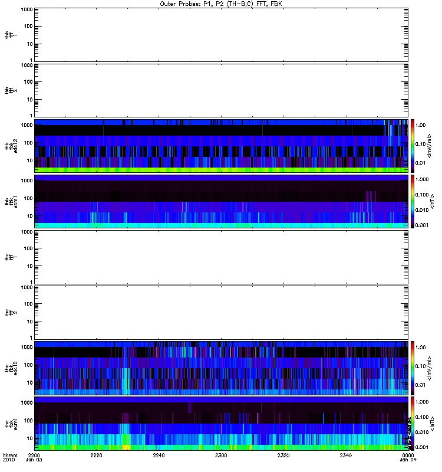Click '1.00' on thc edc12 color bar scale

tap(420, 348)
